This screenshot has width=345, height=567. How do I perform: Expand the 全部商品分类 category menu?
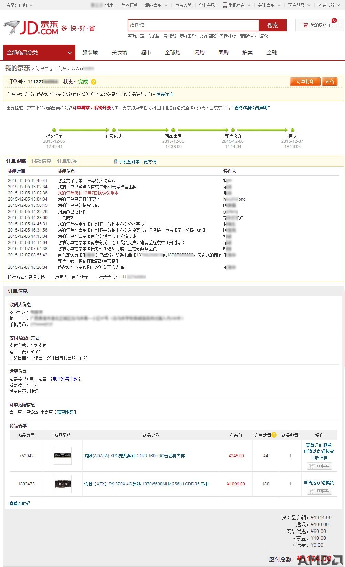tap(39, 53)
